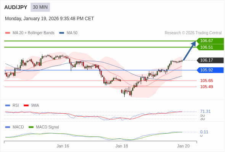Click the 105.49 support value
This screenshot has width=225, height=152.
tap(207, 87)
